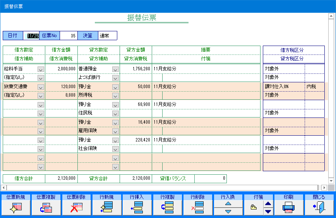Click the vertical scrollbar up arrow
Image resolution: width=336 pixels, height=218 pixels.
coord(331,16)
